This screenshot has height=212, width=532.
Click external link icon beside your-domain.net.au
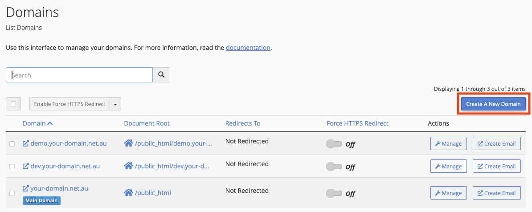coord(26,188)
